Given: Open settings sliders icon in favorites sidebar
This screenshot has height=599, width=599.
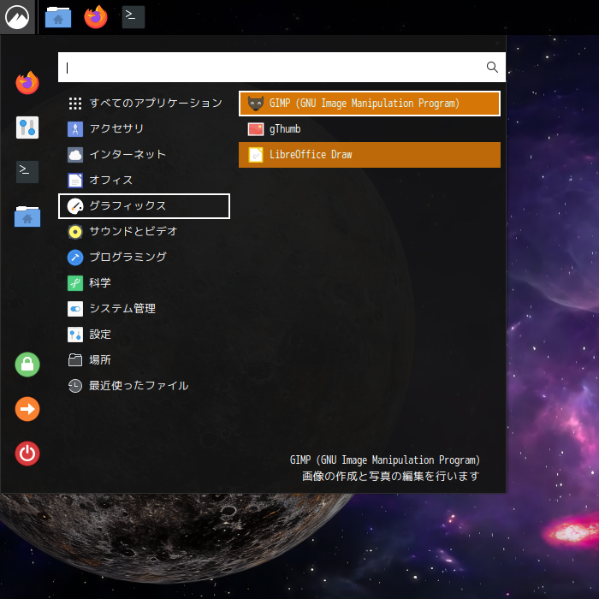Looking at the screenshot, I should tap(27, 128).
